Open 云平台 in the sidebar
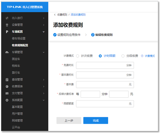 coord(16,128)
